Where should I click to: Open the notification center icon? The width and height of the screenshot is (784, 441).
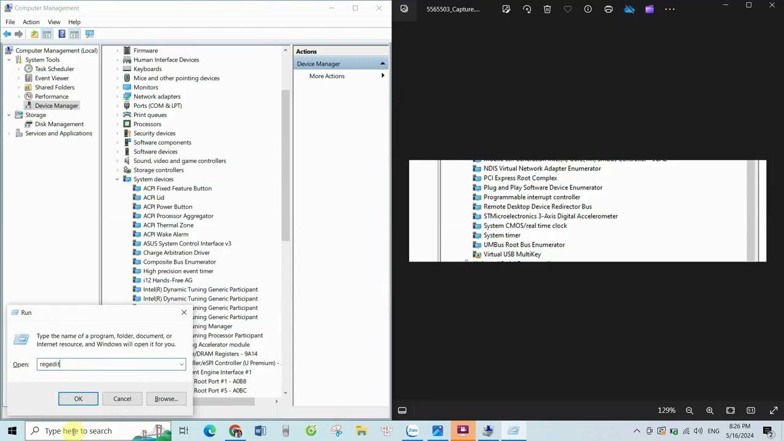[768, 431]
